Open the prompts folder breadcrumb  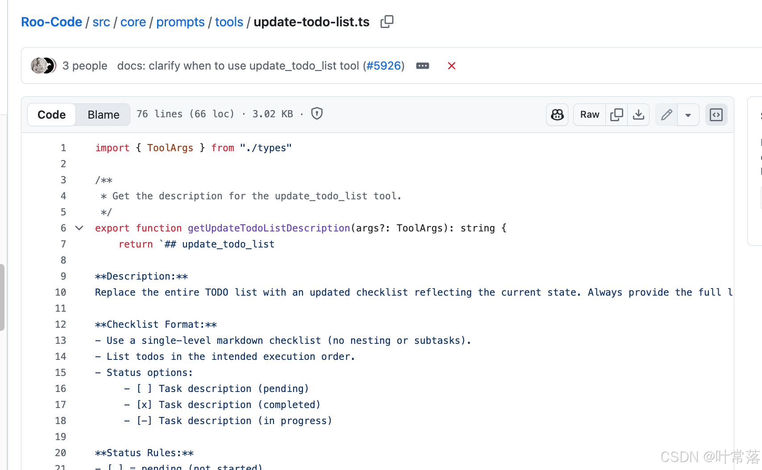[180, 21]
